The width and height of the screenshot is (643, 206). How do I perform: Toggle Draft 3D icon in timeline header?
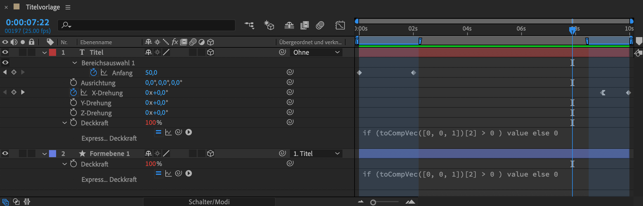269,25
